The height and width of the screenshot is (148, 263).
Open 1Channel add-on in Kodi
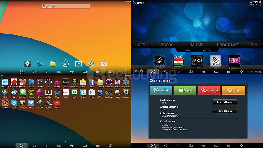tap(159, 62)
